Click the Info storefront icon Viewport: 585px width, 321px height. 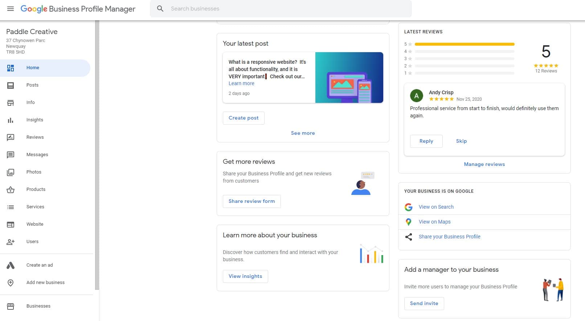pos(11,103)
